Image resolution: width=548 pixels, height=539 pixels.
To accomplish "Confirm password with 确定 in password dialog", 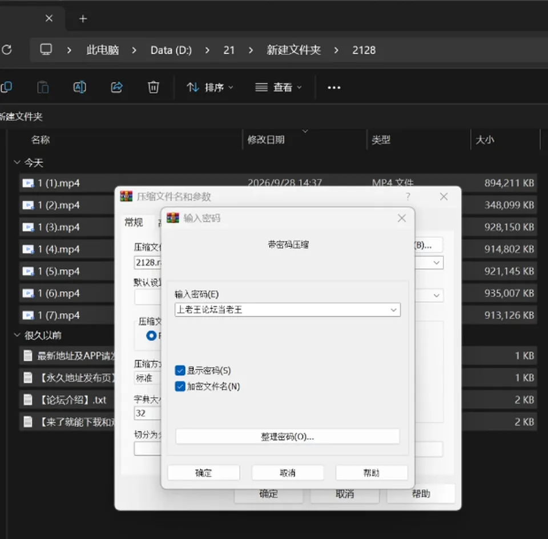I will (203, 473).
